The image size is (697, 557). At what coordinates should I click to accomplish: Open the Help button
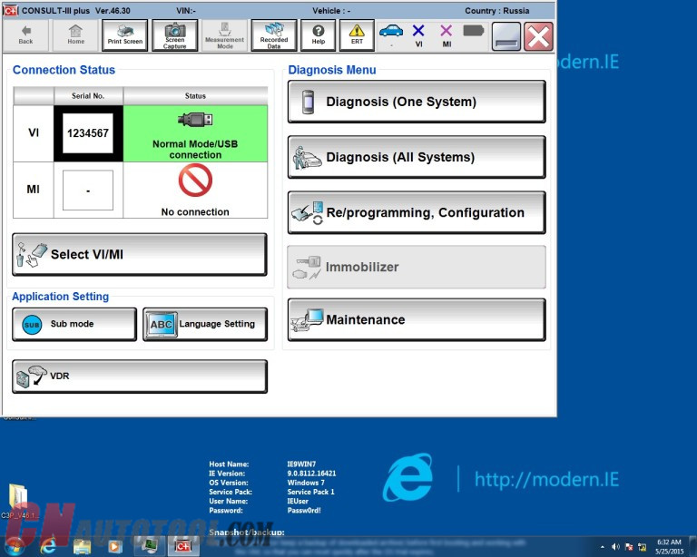click(319, 35)
